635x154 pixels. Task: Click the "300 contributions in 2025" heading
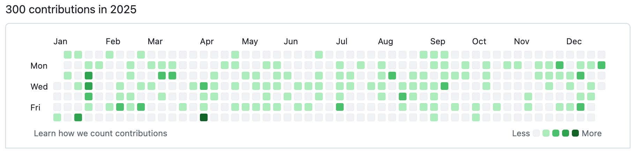(x=71, y=9)
